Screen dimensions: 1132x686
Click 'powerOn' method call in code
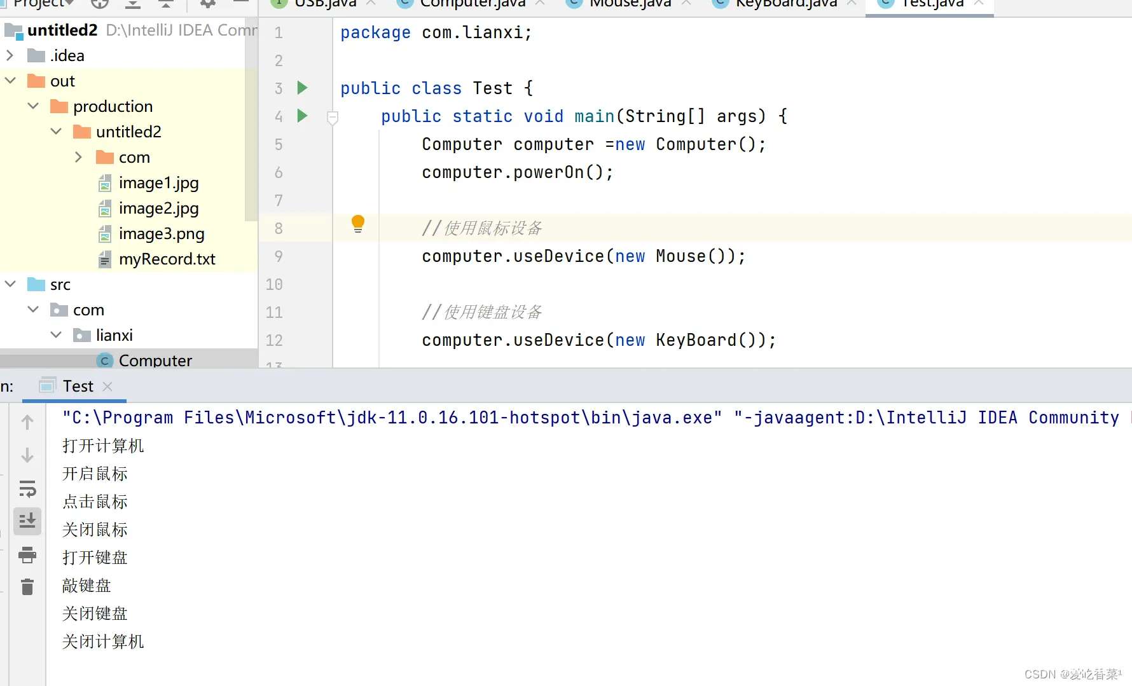click(548, 172)
